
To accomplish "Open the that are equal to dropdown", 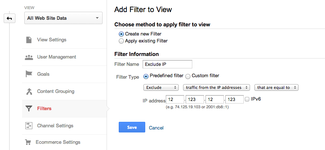I will point(276,87).
